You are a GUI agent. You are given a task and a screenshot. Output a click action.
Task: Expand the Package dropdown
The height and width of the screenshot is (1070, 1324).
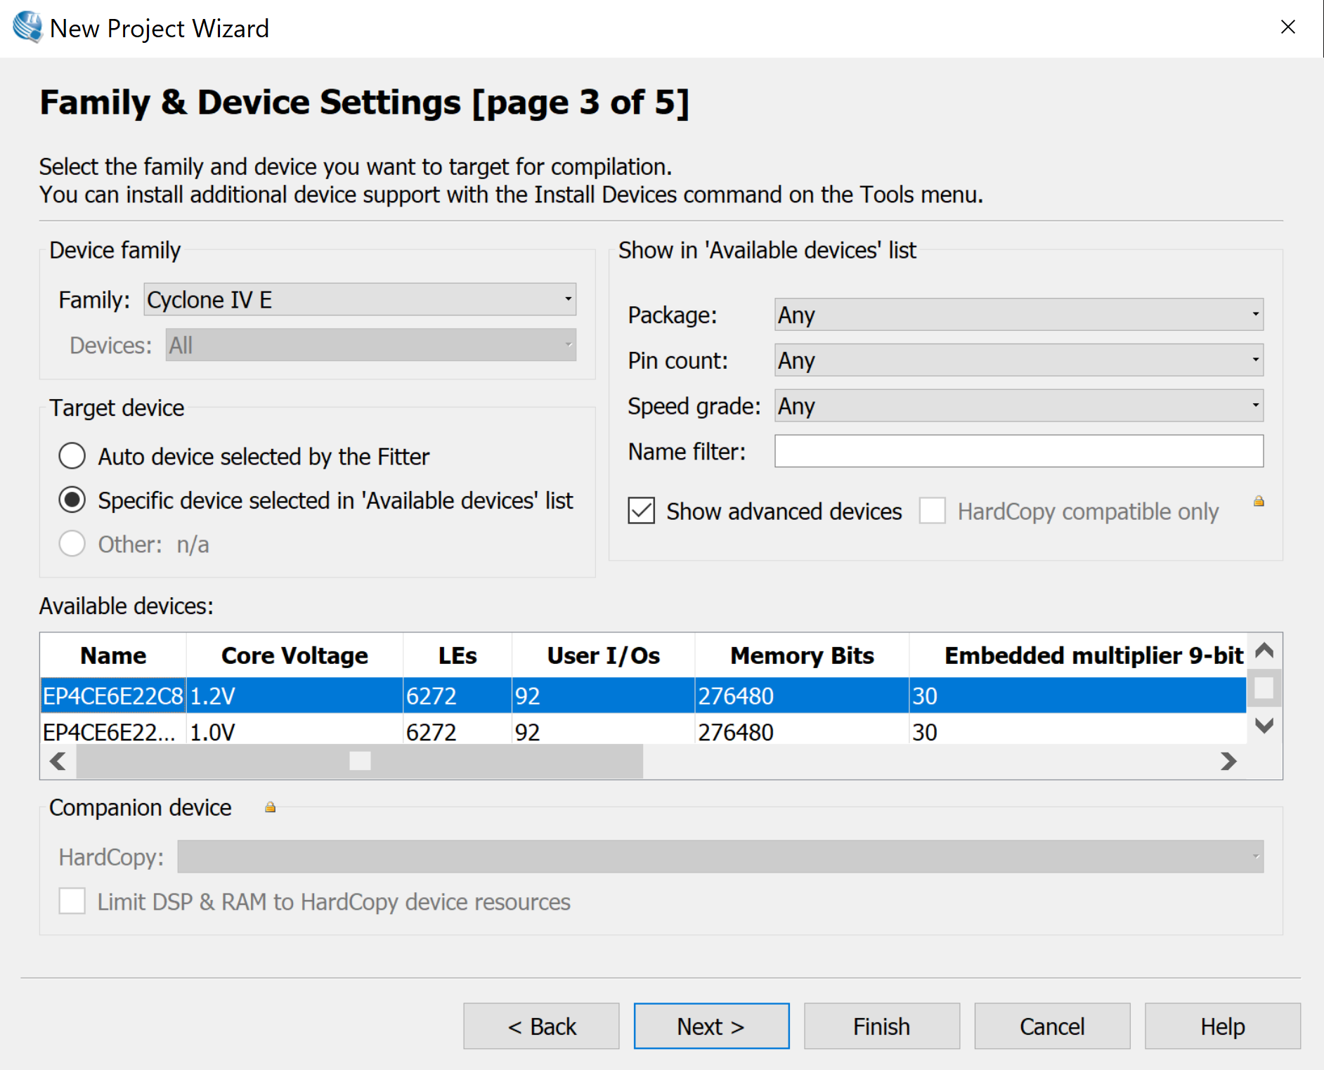[x=1018, y=315]
